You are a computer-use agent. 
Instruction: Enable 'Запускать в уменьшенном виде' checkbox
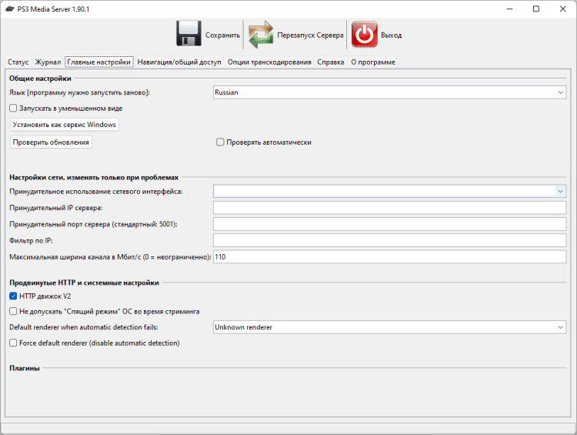[13, 108]
